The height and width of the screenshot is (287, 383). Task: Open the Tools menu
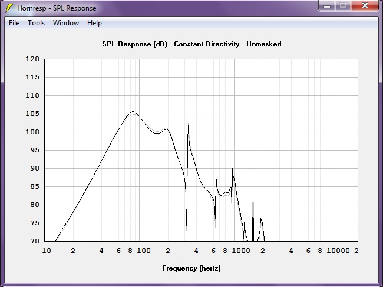point(36,23)
